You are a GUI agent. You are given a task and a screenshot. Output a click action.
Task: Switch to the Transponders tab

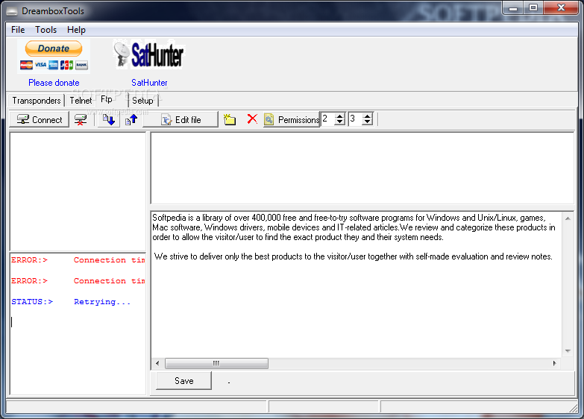[x=36, y=101]
